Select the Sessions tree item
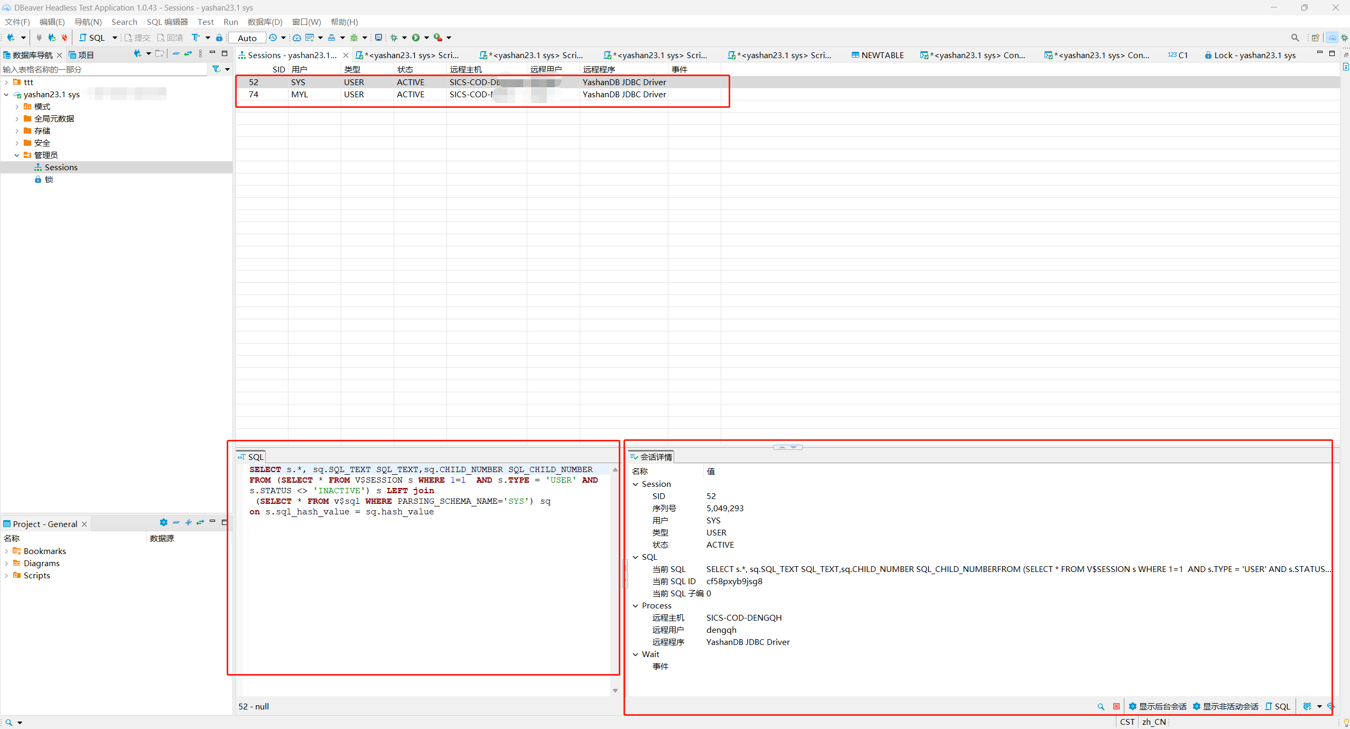This screenshot has width=1350, height=729. tap(61, 168)
